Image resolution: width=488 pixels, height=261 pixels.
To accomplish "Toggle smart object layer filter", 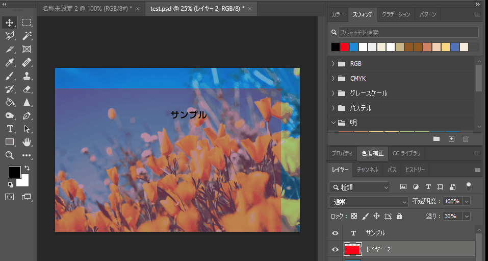I will point(453,187).
